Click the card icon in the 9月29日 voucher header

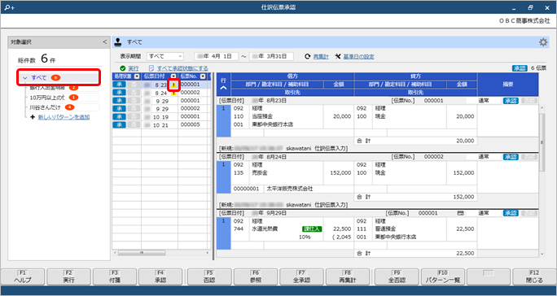point(460,213)
